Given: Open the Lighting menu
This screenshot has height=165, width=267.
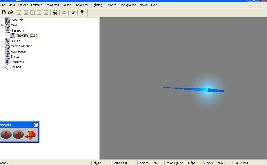Looking at the screenshot, I should [x=97, y=5].
